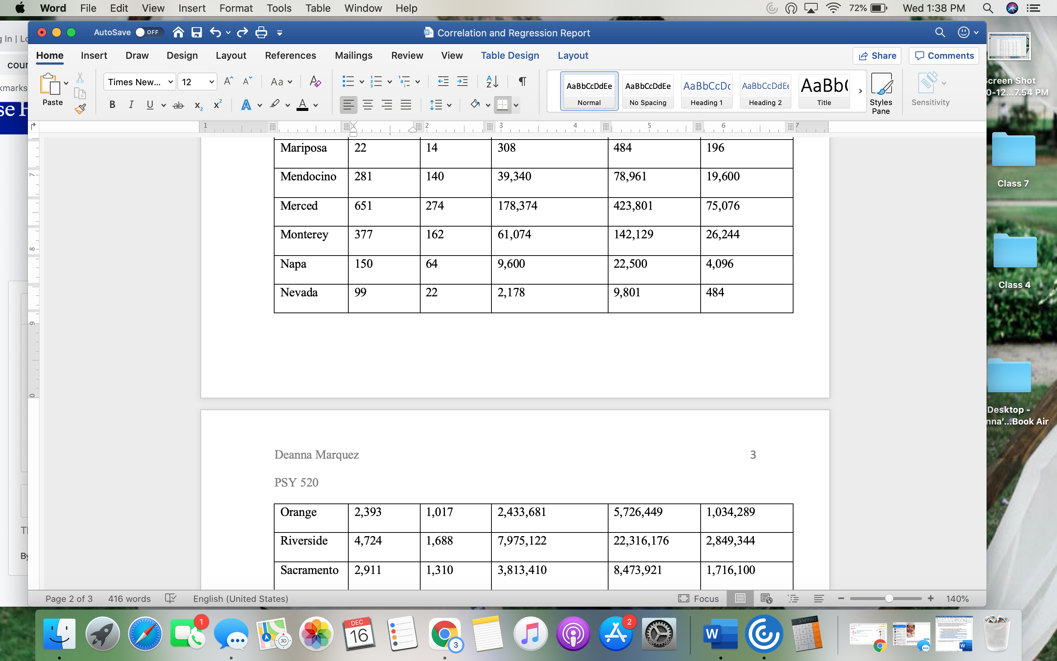Click the Sort A-Z icon
The image size is (1057, 661).
point(492,82)
